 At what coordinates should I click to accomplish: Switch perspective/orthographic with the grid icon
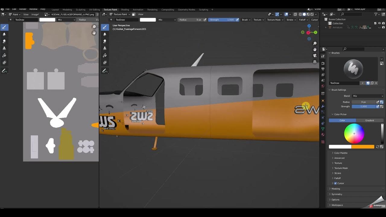pyautogui.click(x=315, y=62)
